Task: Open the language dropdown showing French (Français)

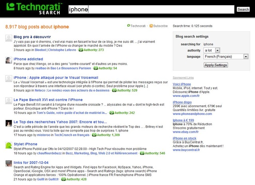Action: point(226,57)
